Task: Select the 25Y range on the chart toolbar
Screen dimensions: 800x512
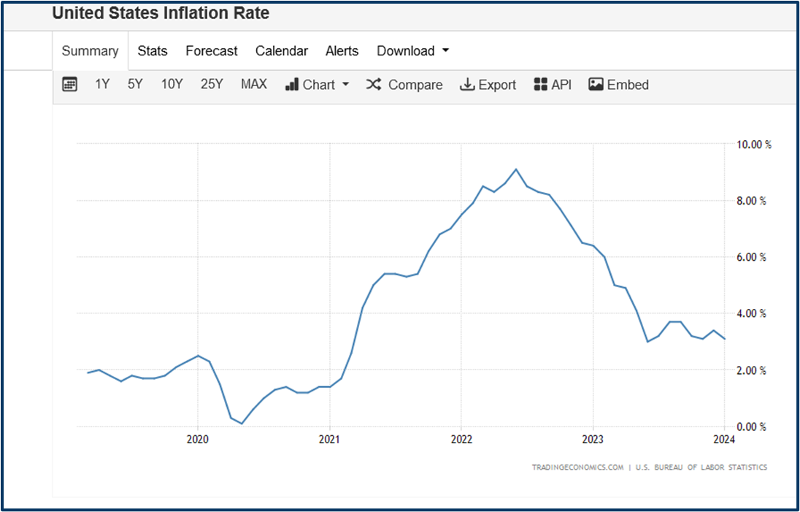Action: point(212,84)
